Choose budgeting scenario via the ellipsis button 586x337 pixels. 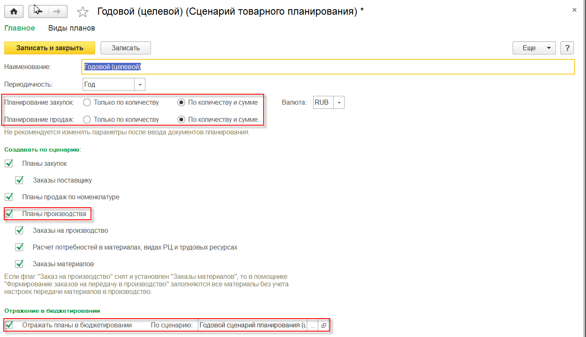pos(312,325)
